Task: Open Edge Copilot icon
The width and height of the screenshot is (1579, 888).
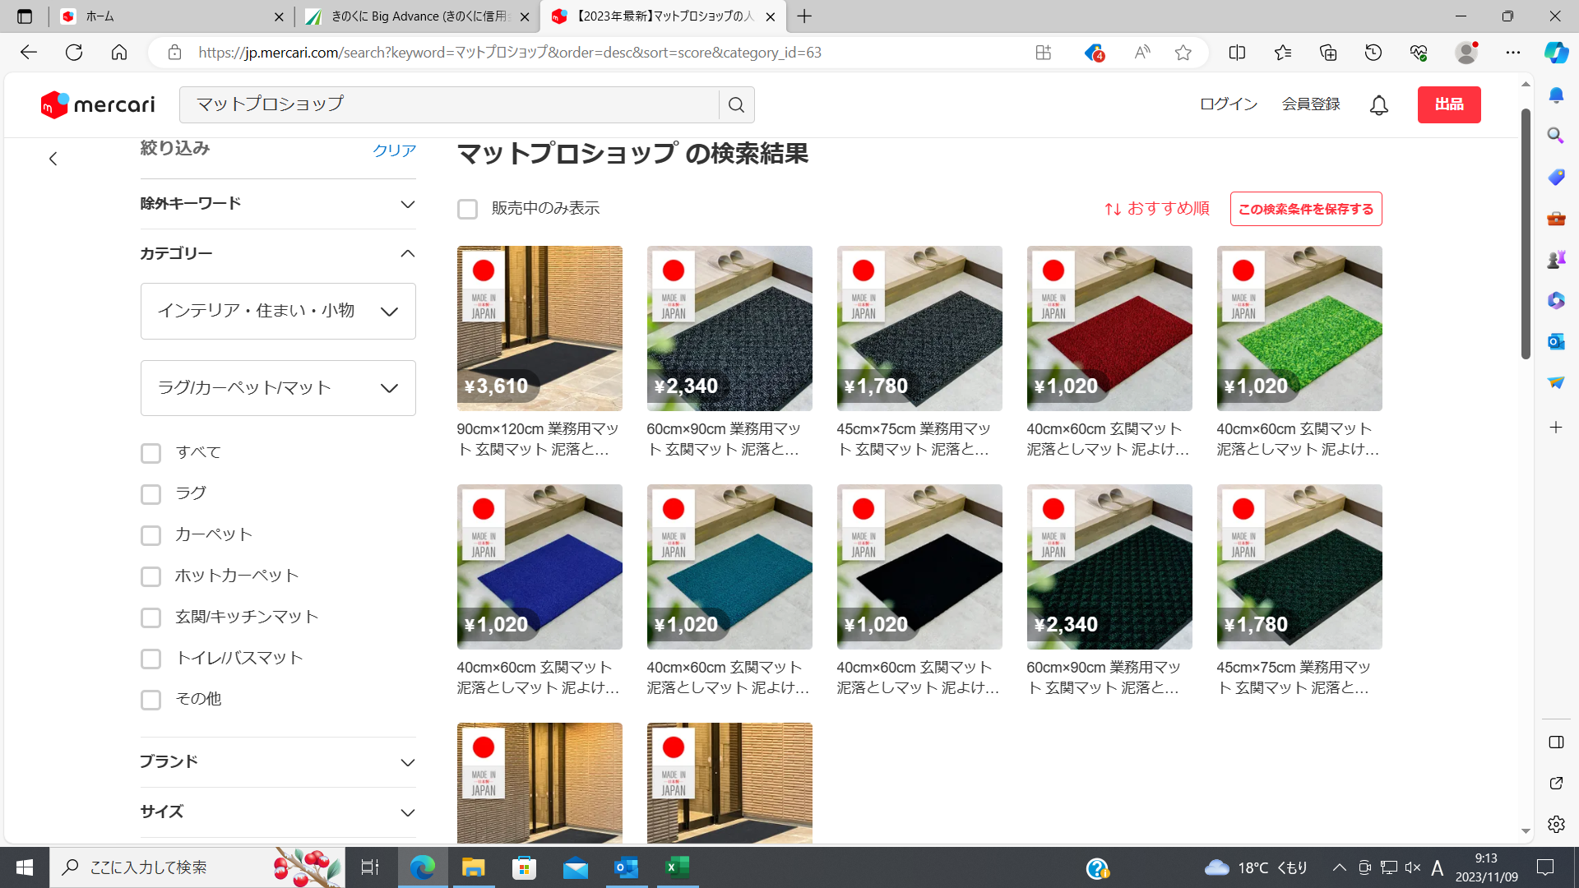Action: click(1556, 53)
